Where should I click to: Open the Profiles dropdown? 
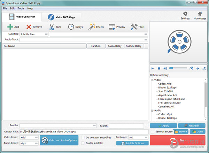[58, 125]
